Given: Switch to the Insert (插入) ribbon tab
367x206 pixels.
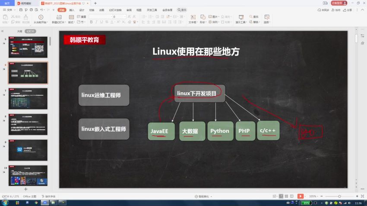Looking at the screenshot, I should tap(72, 10).
